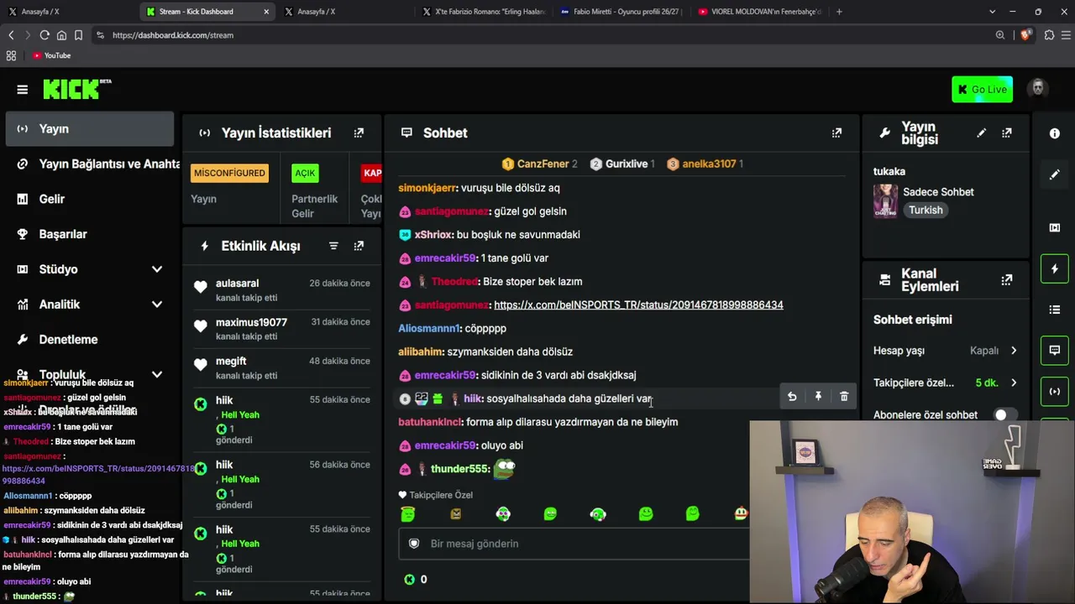The height and width of the screenshot is (604, 1075).
Task: Click Gurixlive in the chat leaderboard
Action: 622,164
